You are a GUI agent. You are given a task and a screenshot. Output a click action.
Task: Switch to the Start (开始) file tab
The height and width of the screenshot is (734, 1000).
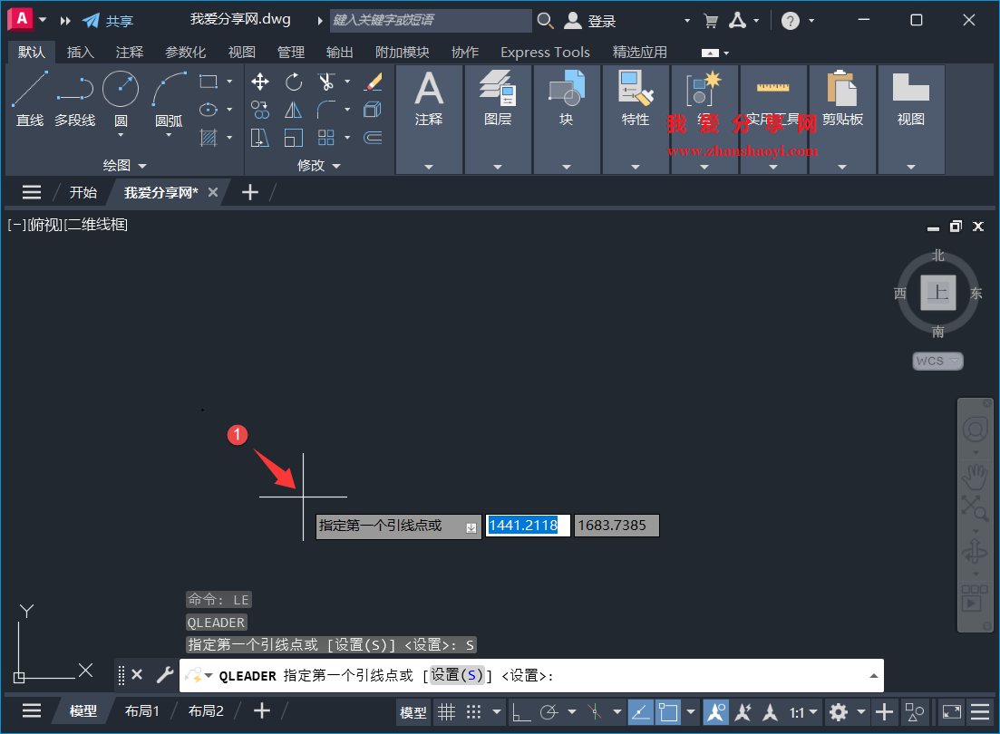83,193
